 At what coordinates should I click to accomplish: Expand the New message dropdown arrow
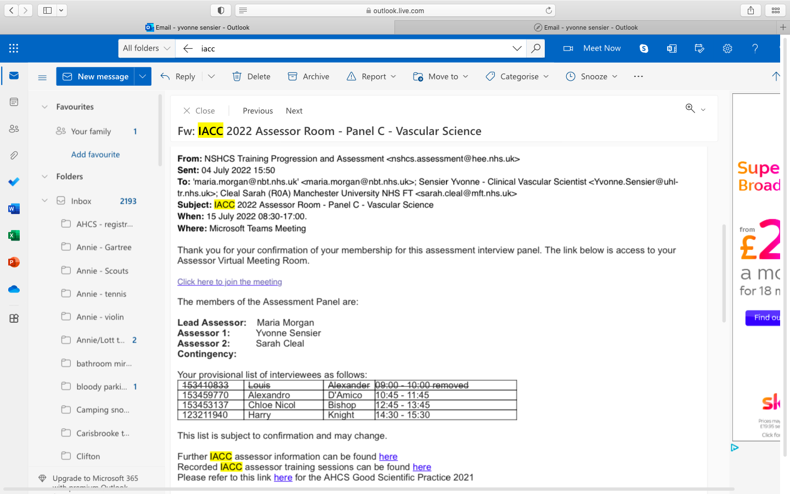143,77
